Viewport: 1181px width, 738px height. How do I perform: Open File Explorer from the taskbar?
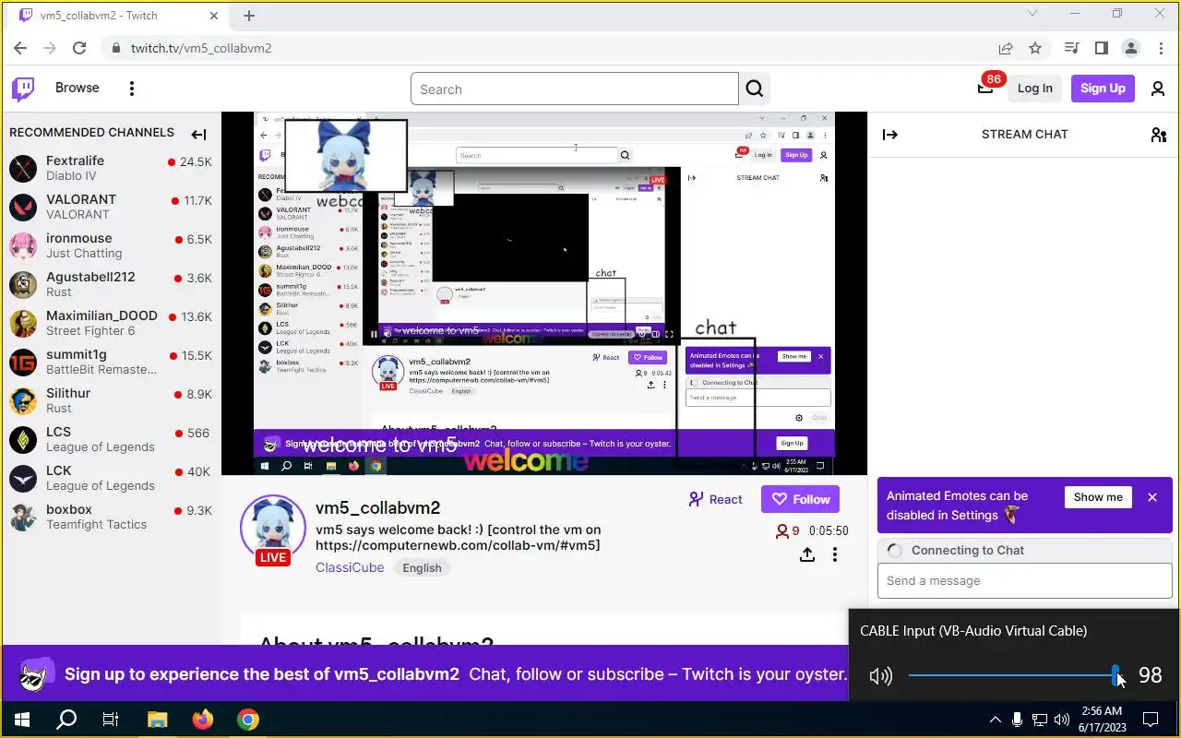[x=157, y=720]
